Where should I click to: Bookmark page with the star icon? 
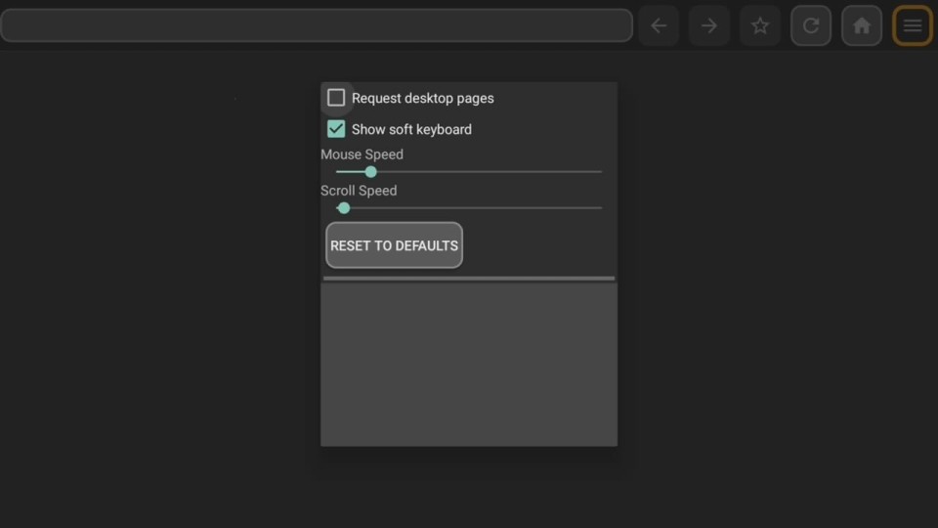[x=760, y=25]
